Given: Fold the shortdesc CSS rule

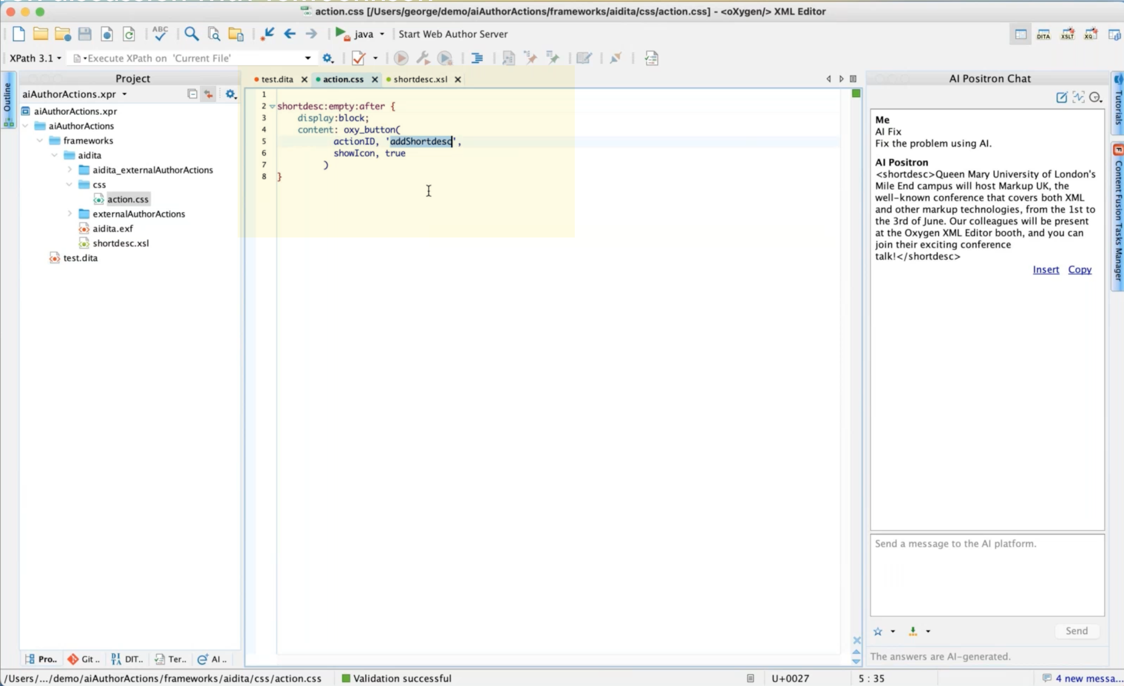Looking at the screenshot, I should tap(272, 106).
